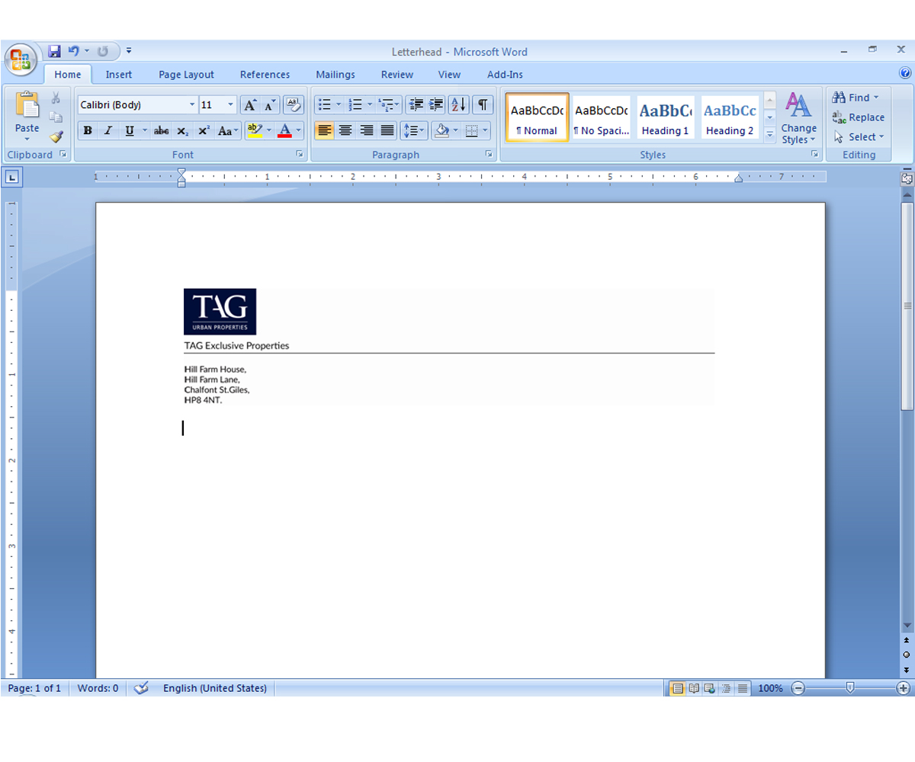The height and width of the screenshot is (762, 915).
Task: Open the Office button menu
Action: (21, 59)
